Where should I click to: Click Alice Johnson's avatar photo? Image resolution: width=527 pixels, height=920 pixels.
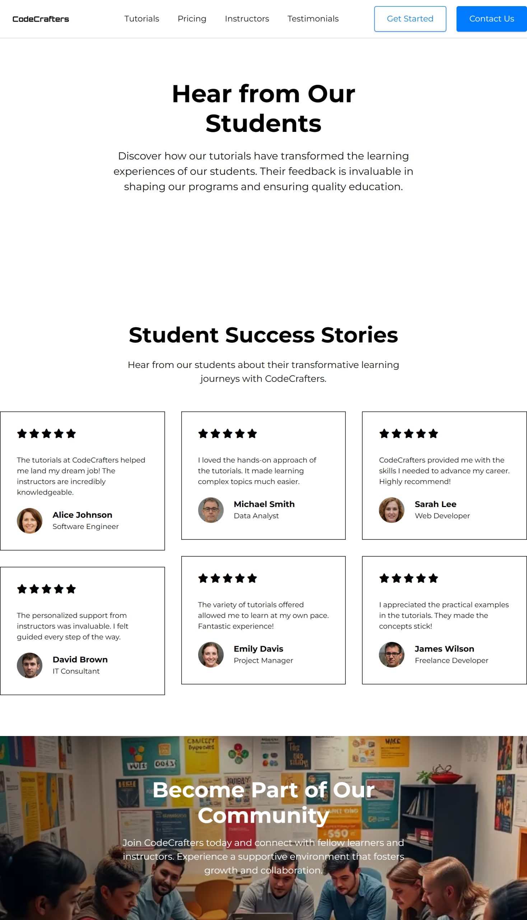[x=30, y=521]
